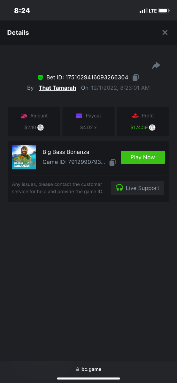Tap the Bet ID number text
The width and height of the screenshot is (177, 383).
[97, 77]
